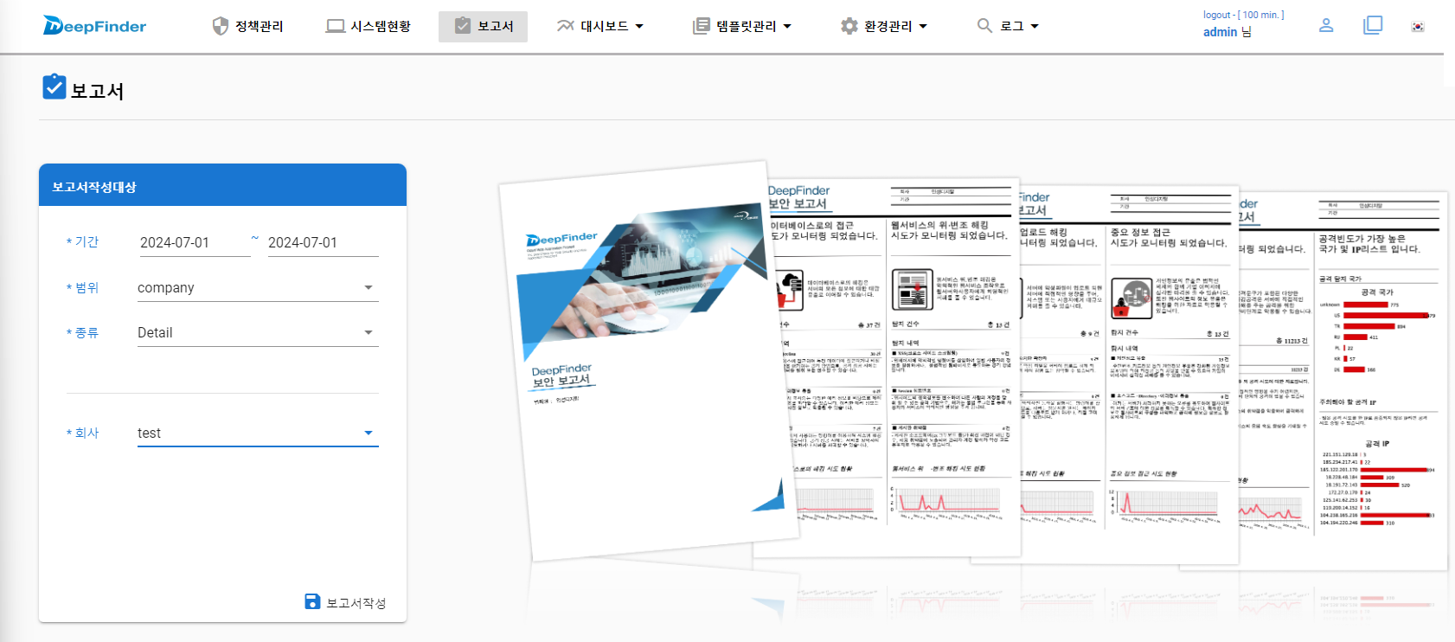Click the overlapping windows icon
1455x642 pixels.
pos(1373,25)
